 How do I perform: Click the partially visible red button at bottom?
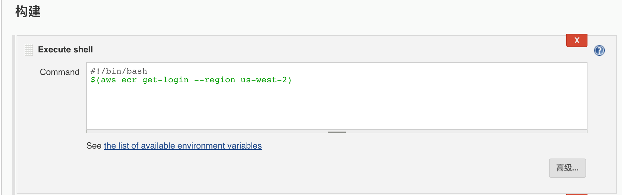(577, 194)
